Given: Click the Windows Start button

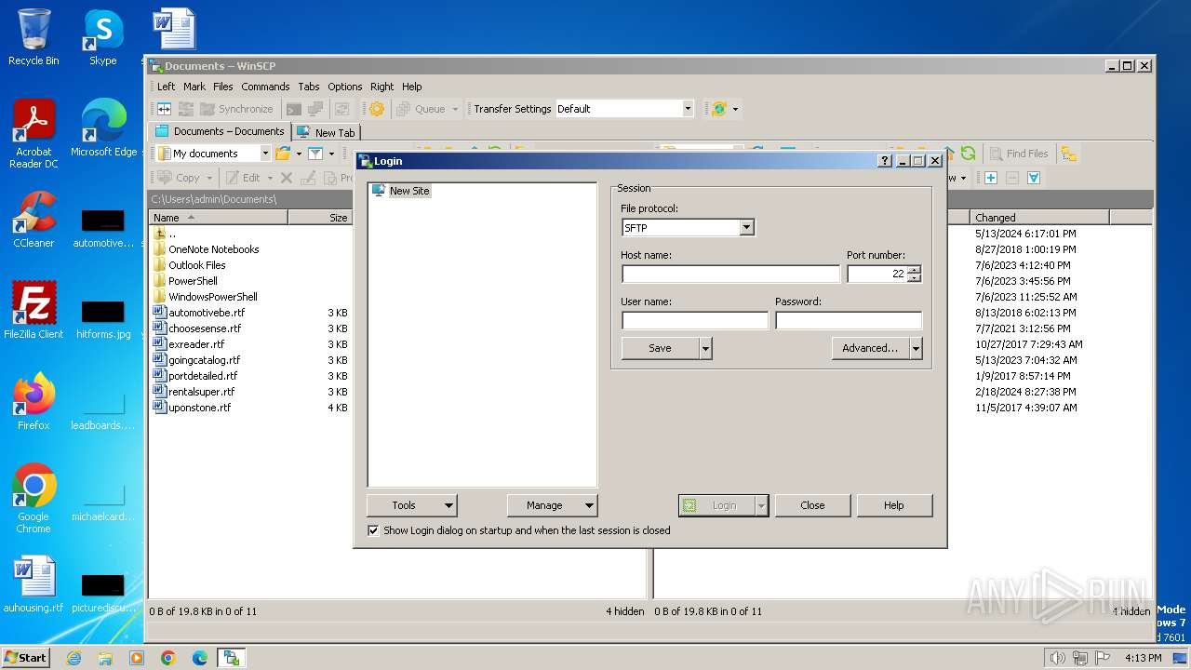Looking at the screenshot, I should click(26, 658).
